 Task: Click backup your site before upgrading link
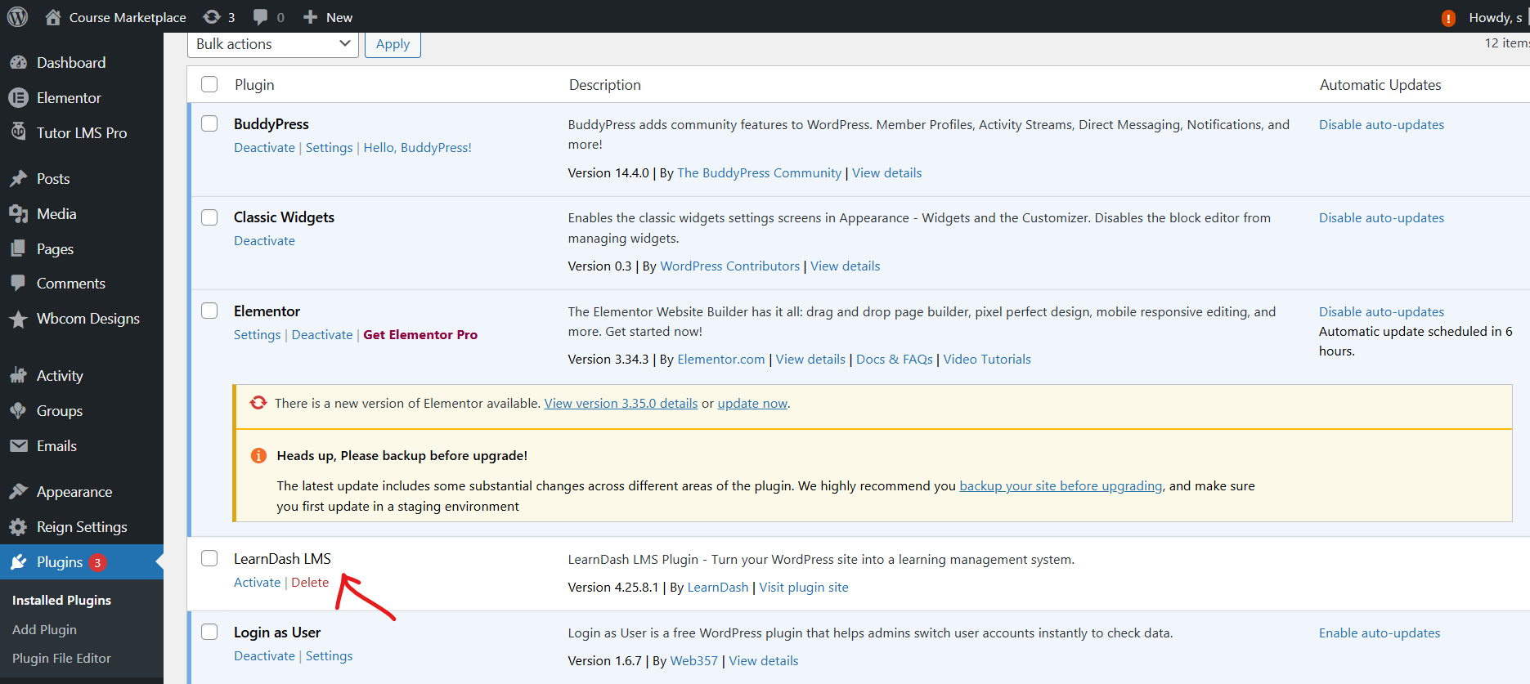pos(1061,486)
